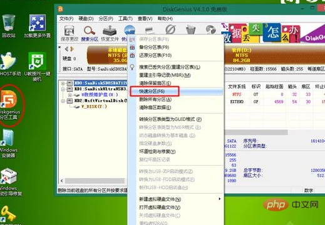Viewport: 325px width, 225px height.
Task: Select 转换分区表类型为GUID格式
Action: coord(175,119)
